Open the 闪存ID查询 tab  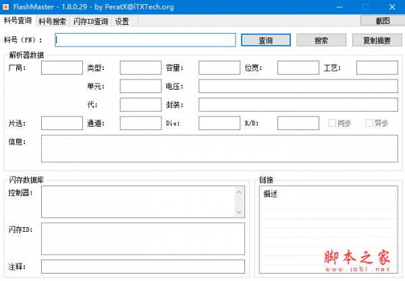pyautogui.click(x=90, y=22)
